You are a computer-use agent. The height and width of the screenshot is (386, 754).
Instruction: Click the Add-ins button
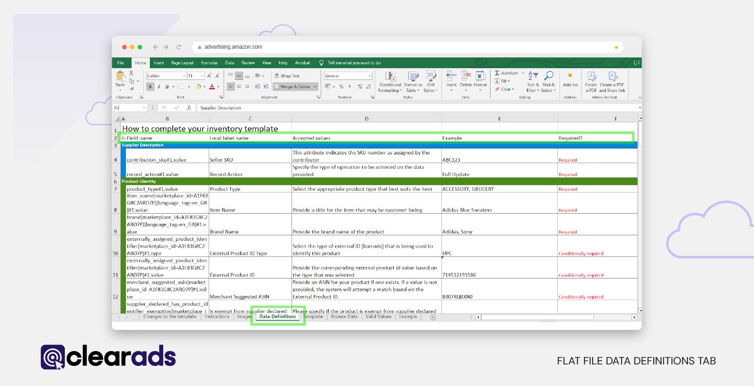[571, 79]
